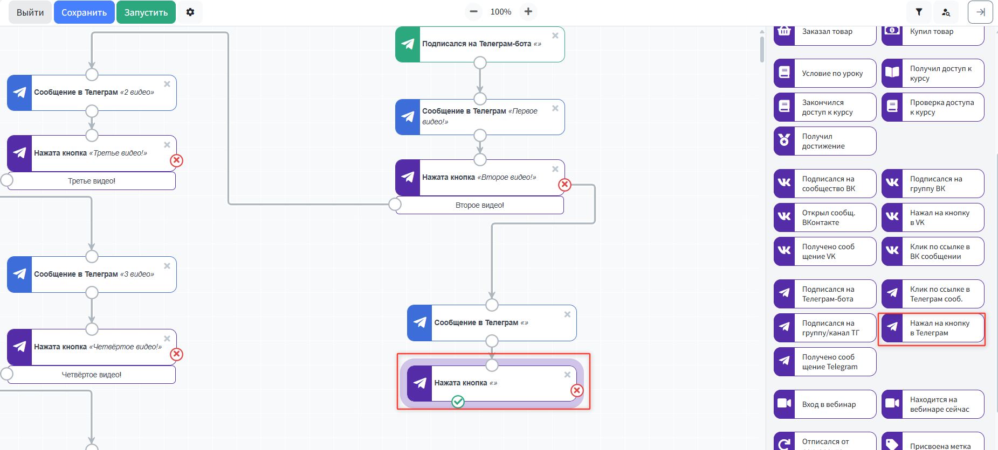
Task: Click green success connector on selected node
Action: pos(458,402)
